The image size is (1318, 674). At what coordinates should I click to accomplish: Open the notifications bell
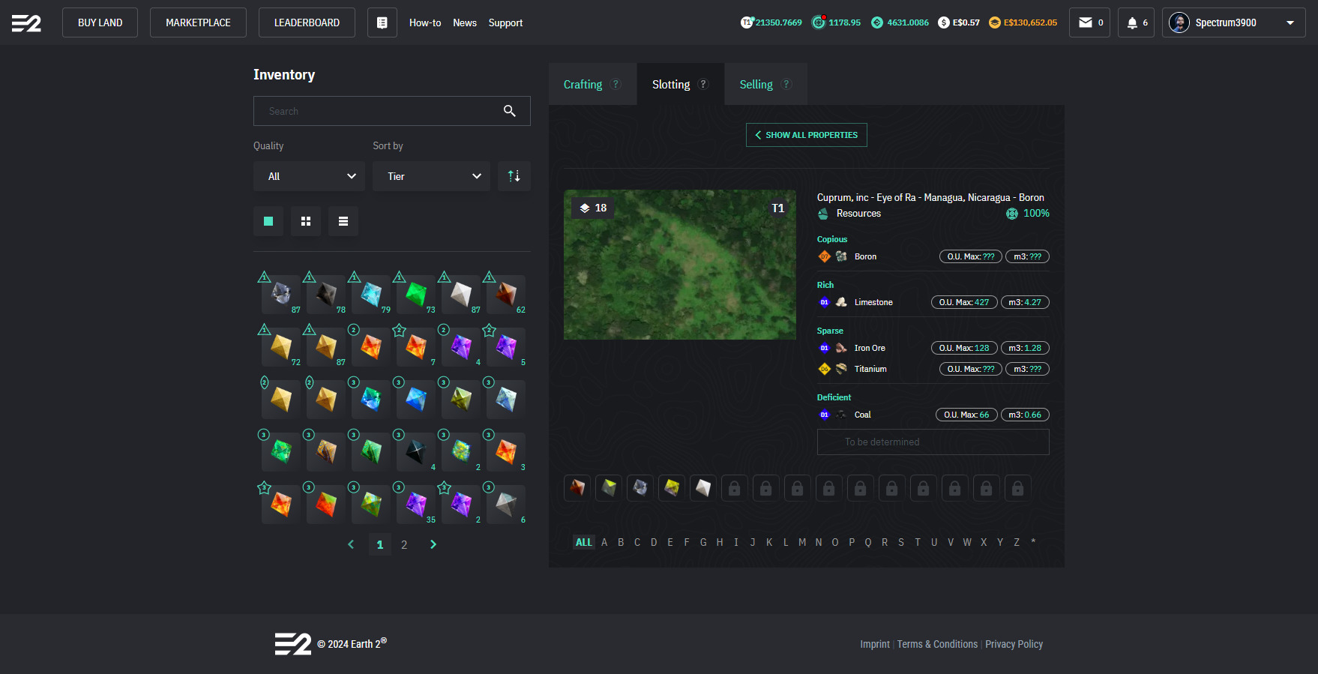coord(1135,22)
